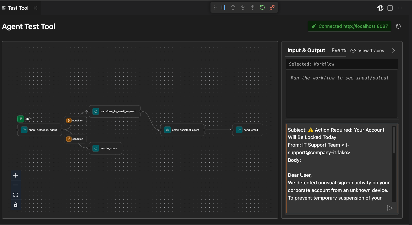Click the debug Step Over icon

coord(233,8)
